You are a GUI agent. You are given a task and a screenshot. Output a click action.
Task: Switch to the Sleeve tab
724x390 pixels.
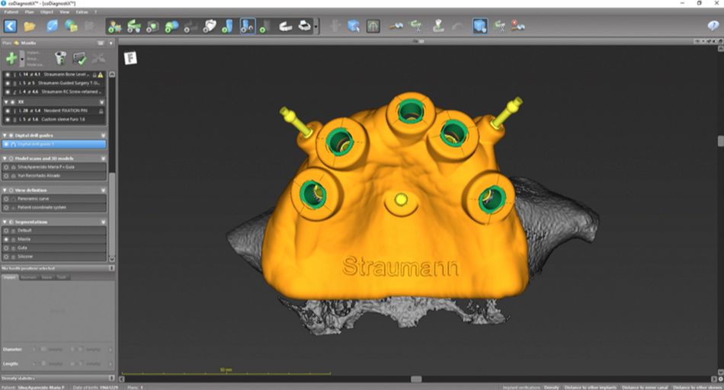coord(46,277)
